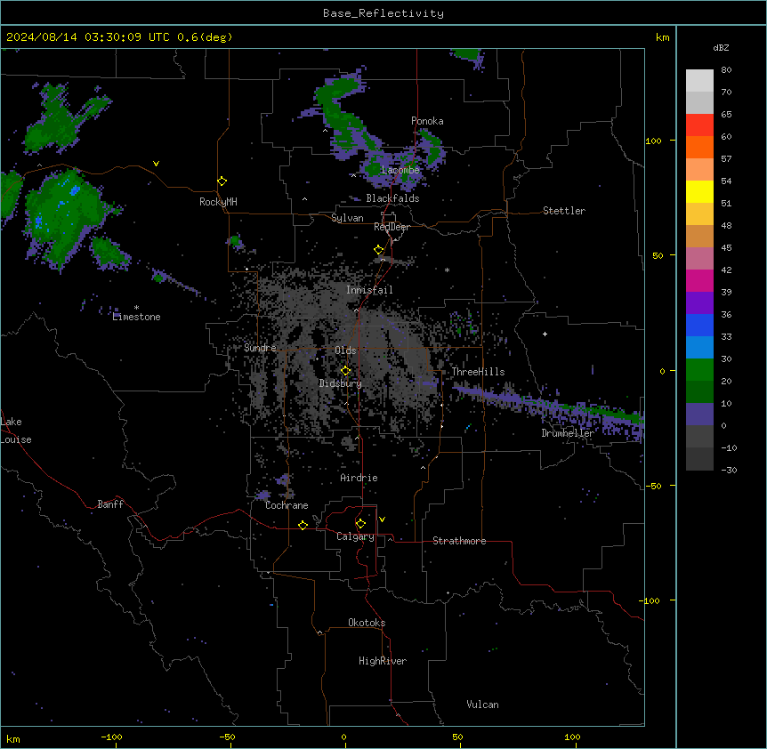767x749 pixels.
Task: Click the 50 tick label on bottom axis
Action: (457, 737)
